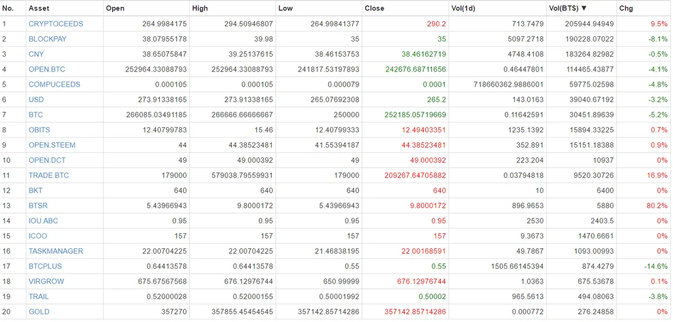The height and width of the screenshot is (322, 673).
Task: Open the TASKMANAGER asset link
Action: tap(56, 251)
